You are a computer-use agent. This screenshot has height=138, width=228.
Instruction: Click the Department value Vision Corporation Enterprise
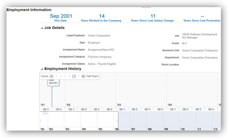coord(200,58)
